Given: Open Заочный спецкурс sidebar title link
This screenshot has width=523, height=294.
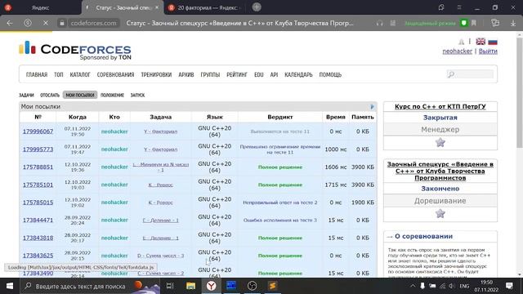Looking at the screenshot, I should pos(440,171).
